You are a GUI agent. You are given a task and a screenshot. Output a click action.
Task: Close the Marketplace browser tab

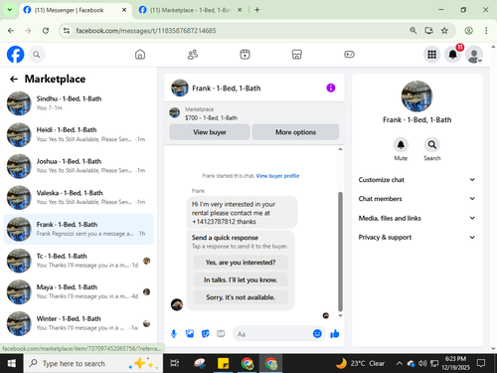tap(240, 10)
